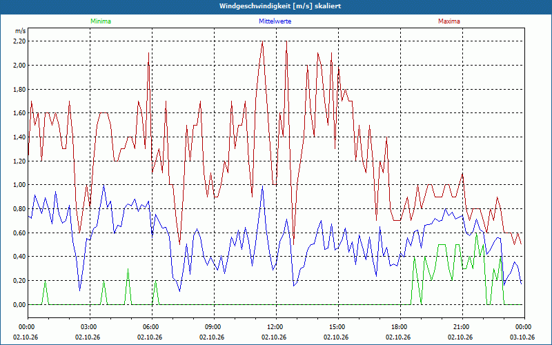Click the '02.10.26' date label under 12:00
Viewport: 552px width, 345px height.
(x=274, y=337)
